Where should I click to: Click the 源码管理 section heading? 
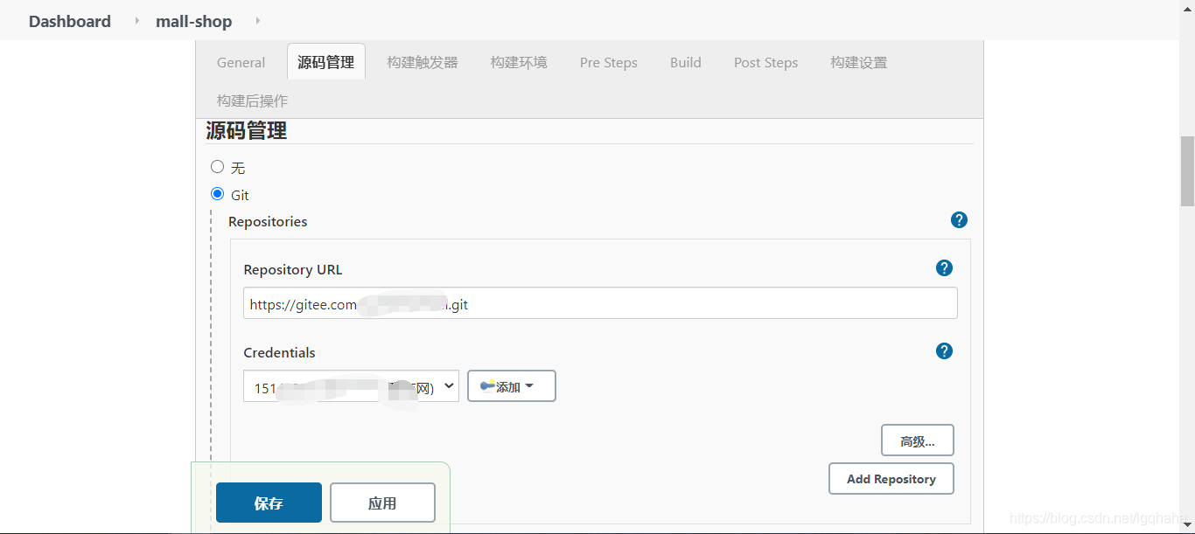pos(247,131)
